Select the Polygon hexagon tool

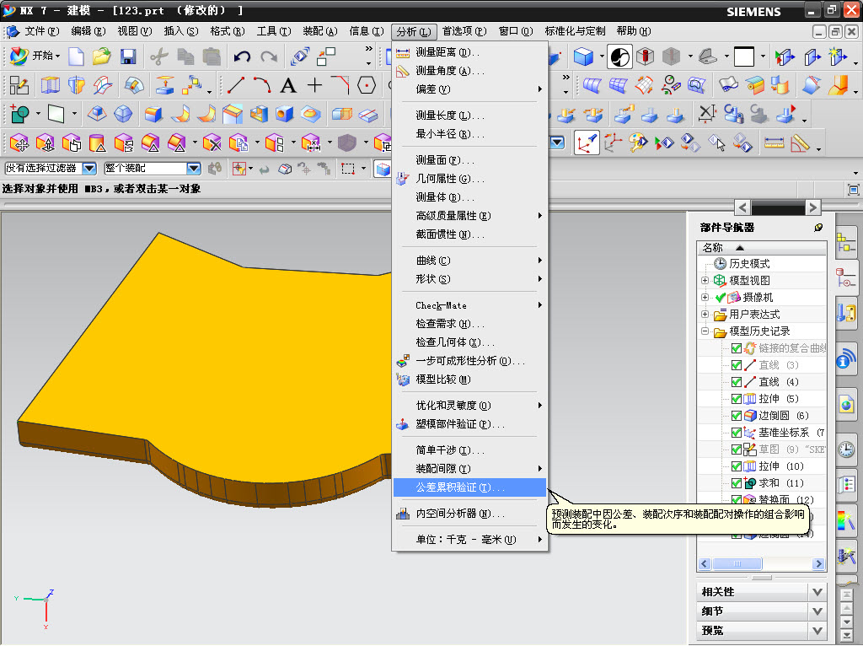click(x=367, y=85)
